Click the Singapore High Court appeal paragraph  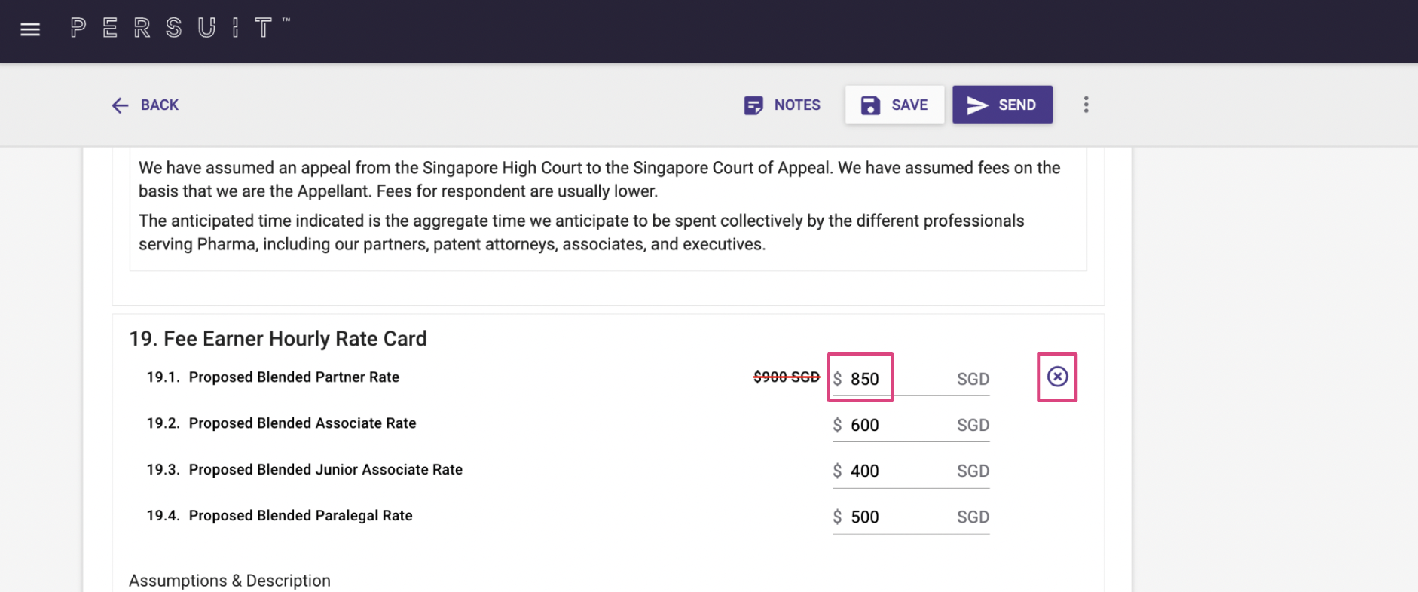point(600,179)
